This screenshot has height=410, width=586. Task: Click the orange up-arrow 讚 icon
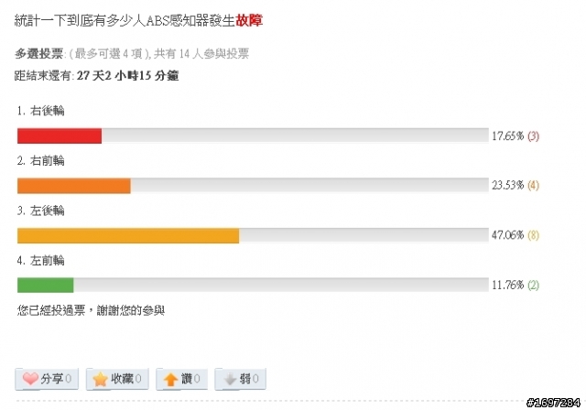point(170,379)
